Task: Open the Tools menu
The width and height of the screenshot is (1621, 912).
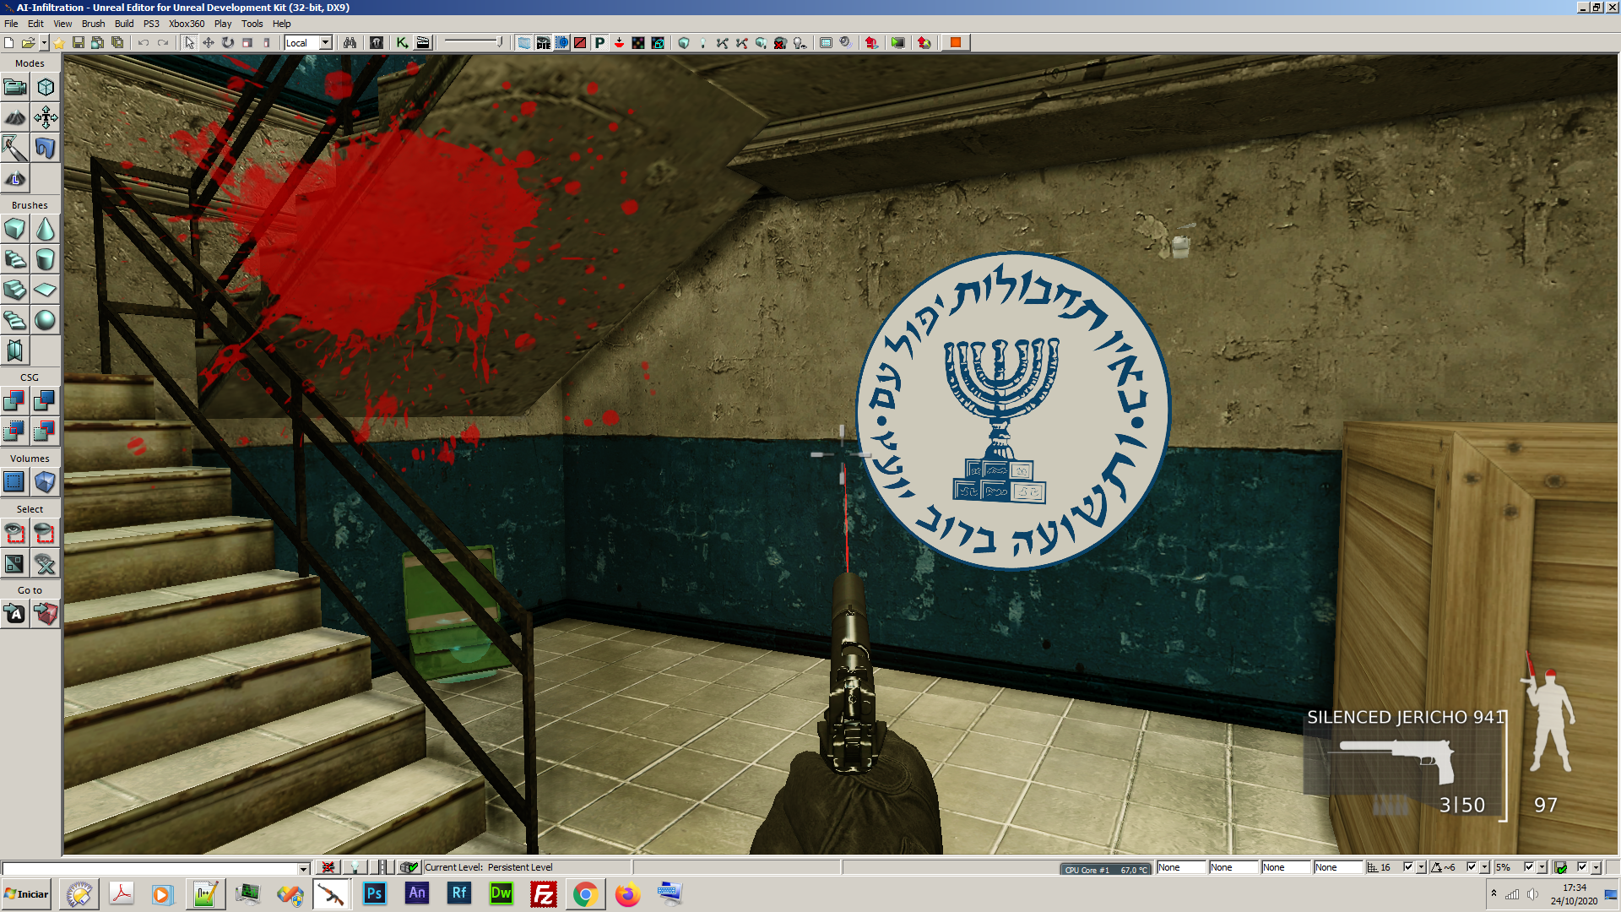Action: (252, 24)
